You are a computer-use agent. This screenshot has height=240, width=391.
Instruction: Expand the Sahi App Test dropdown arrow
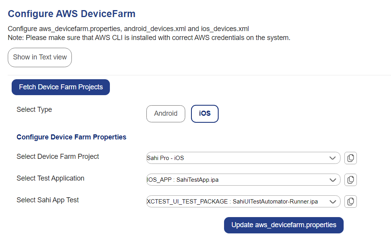click(332, 202)
